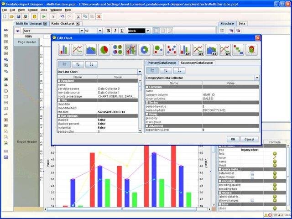Open the font size 10 dropdown
Image resolution: width=292 pixels, height=219 pixels.
click(100, 31)
